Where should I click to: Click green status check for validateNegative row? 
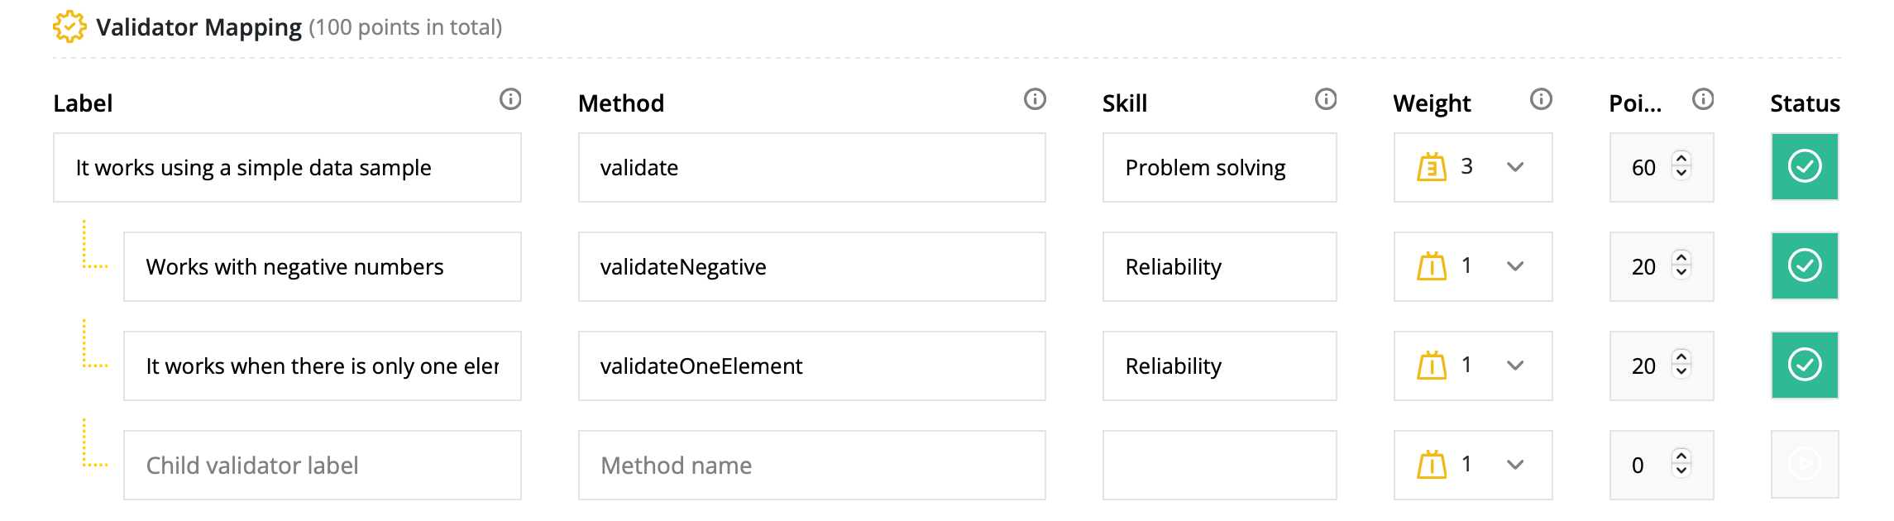[1805, 265]
